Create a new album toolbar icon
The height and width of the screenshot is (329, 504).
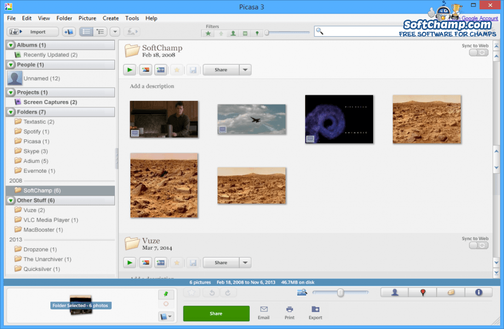click(69, 31)
